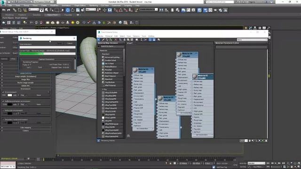301x169 pixels.
Task: Toggle Reflection/refraction environment checkbox
Action: pos(3,101)
